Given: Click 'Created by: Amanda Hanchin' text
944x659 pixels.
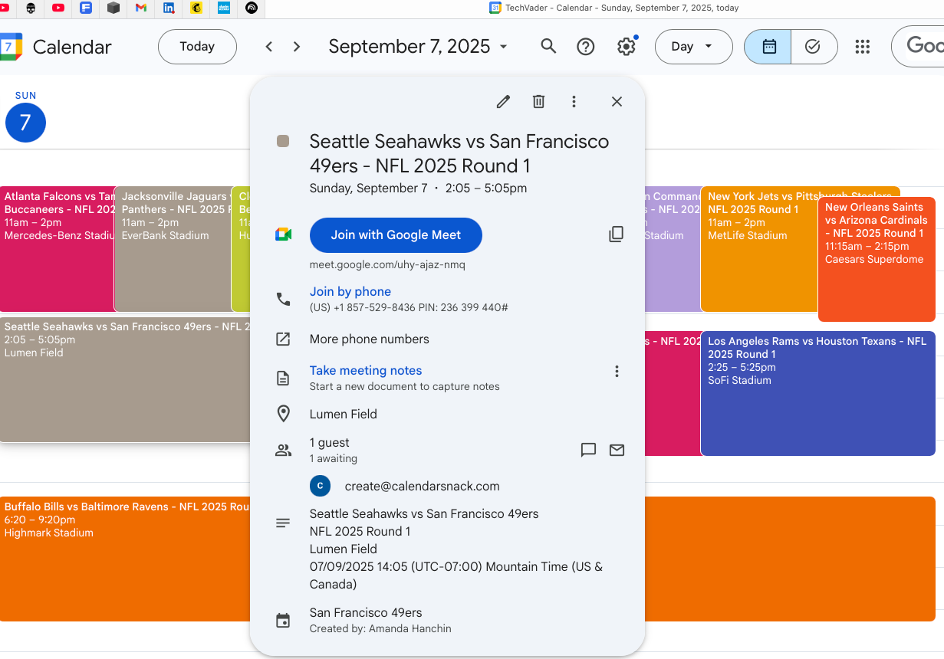Looking at the screenshot, I should pos(380,628).
